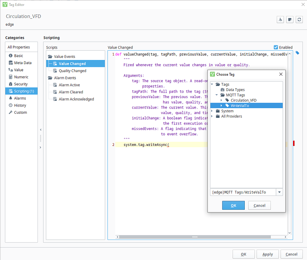Click the system.tag.writeAsync code line

tap(146, 145)
